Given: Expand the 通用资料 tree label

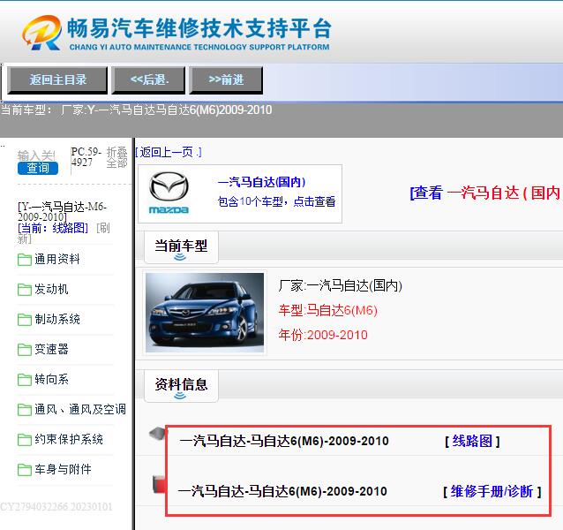Looking at the screenshot, I should click(x=57, y=259).
